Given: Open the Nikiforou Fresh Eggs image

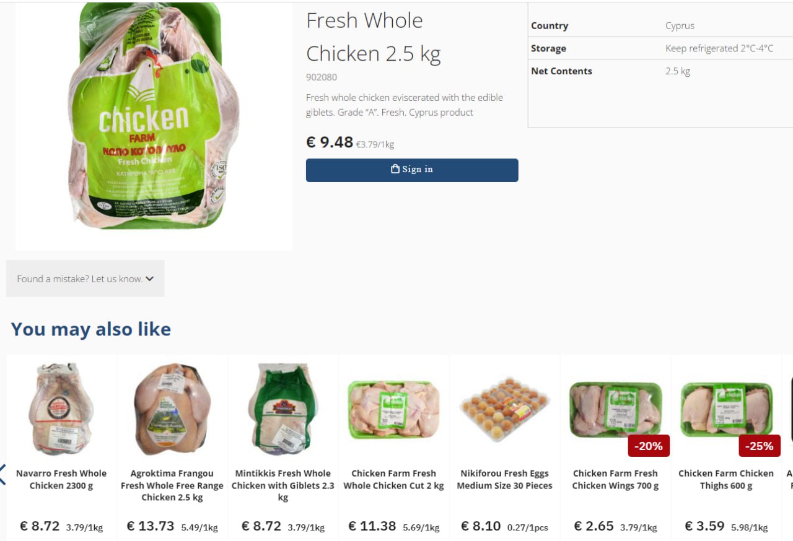Looking at the screenshot, I should 505,409.
